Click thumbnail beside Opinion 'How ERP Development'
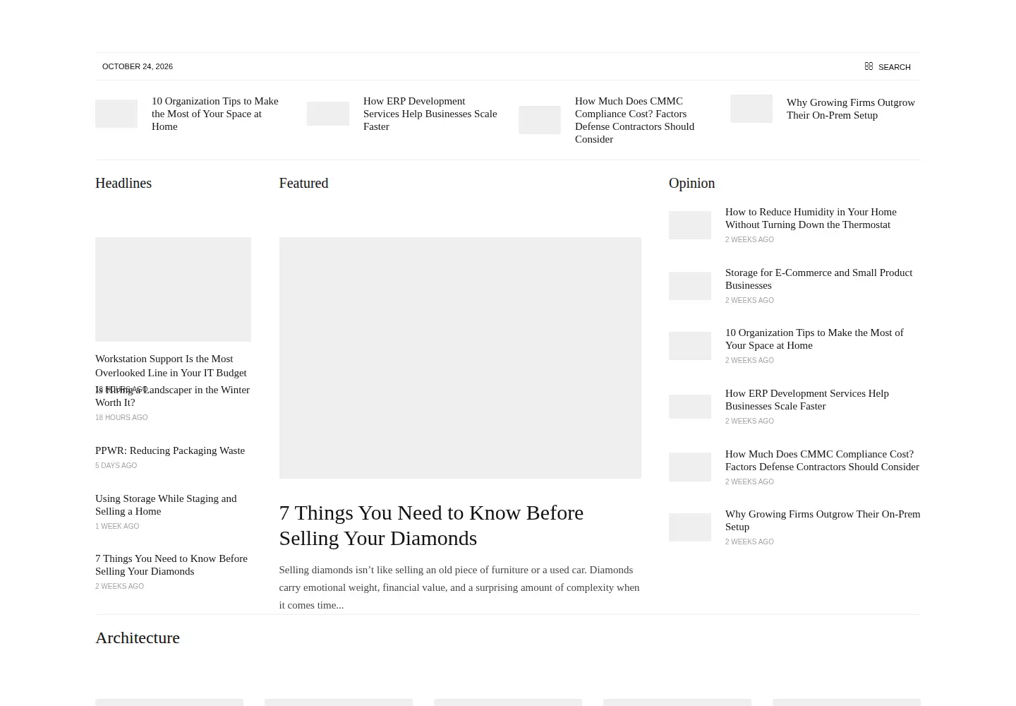 pos(690,407)
